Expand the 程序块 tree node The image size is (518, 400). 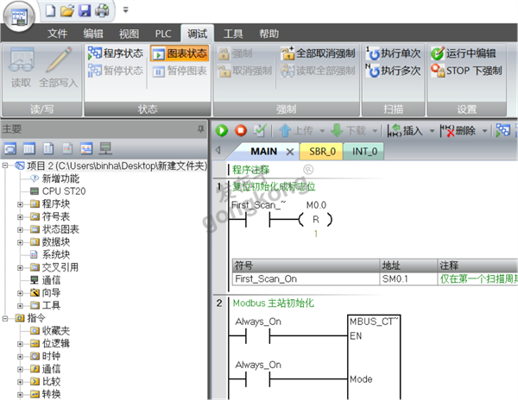[x=20, y=204]
